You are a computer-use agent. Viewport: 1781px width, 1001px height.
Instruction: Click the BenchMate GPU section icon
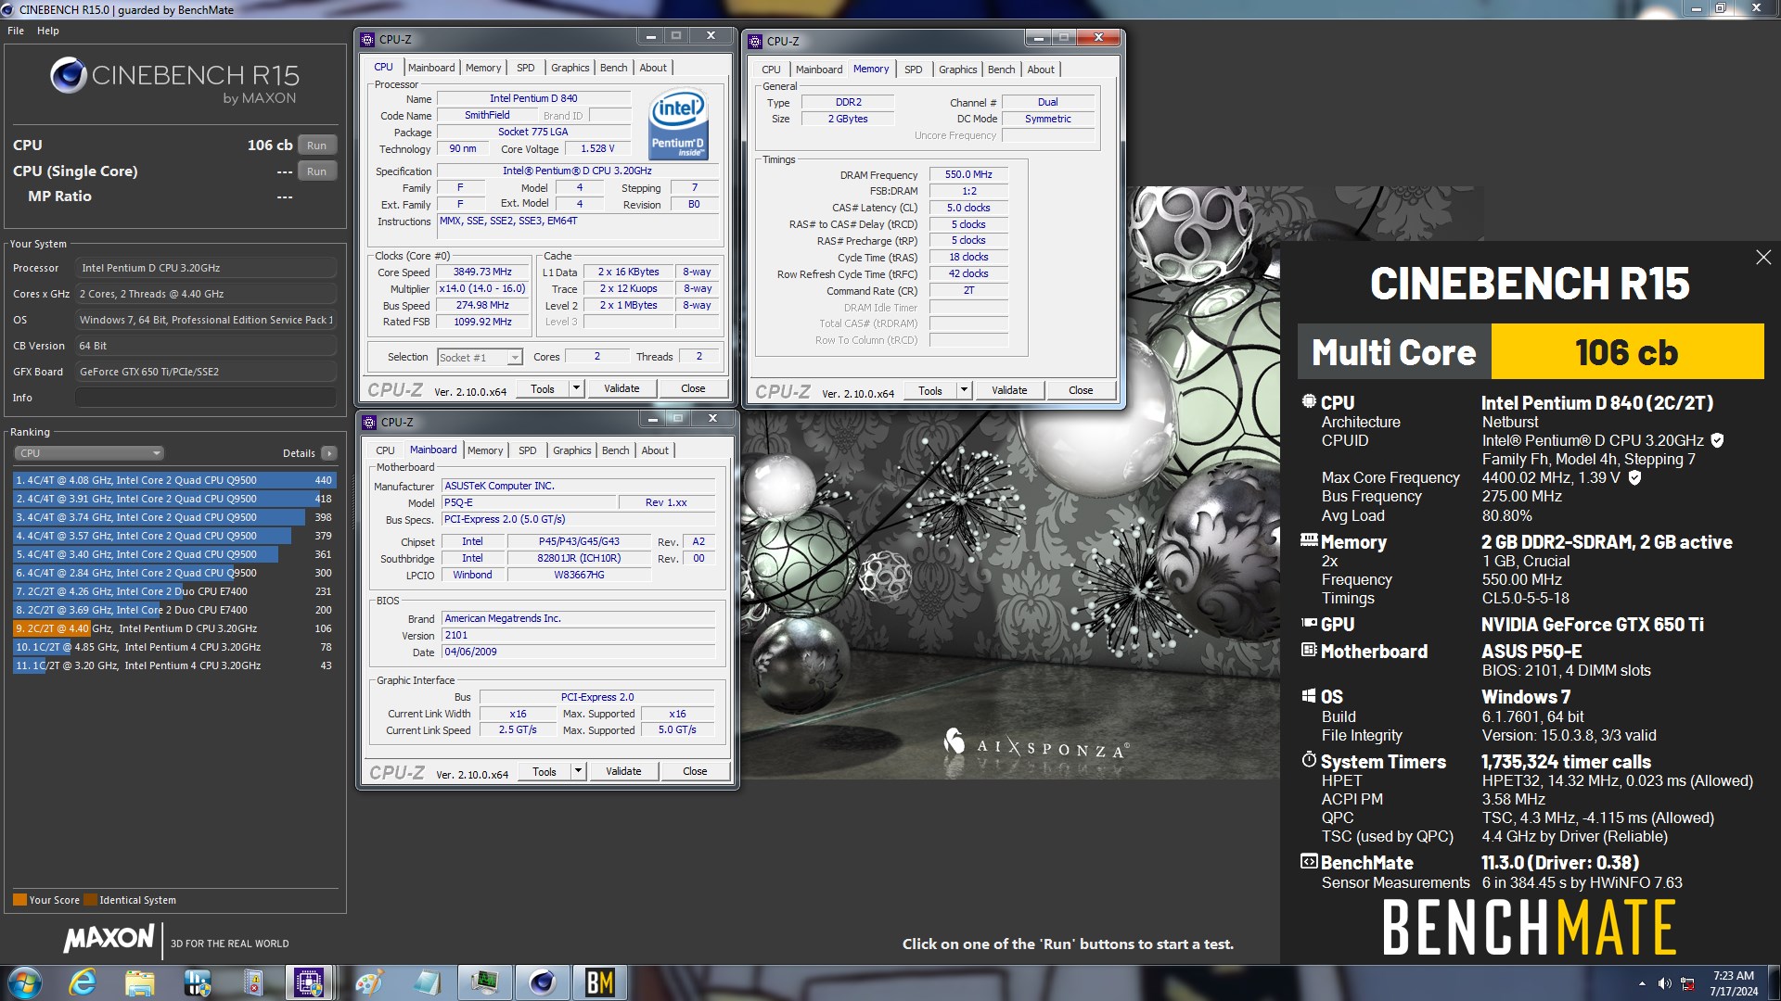[1309, 623]
